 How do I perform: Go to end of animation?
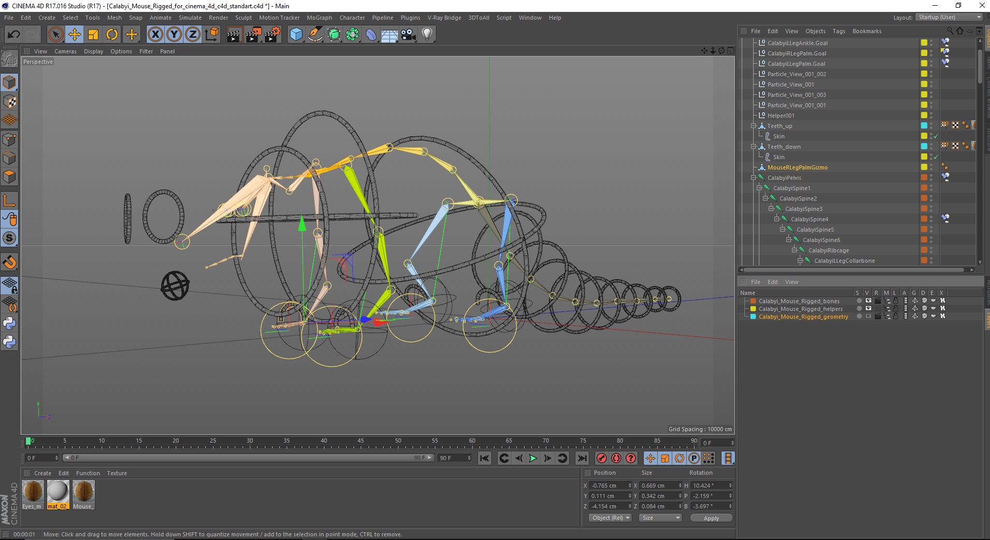click(582, 458)
